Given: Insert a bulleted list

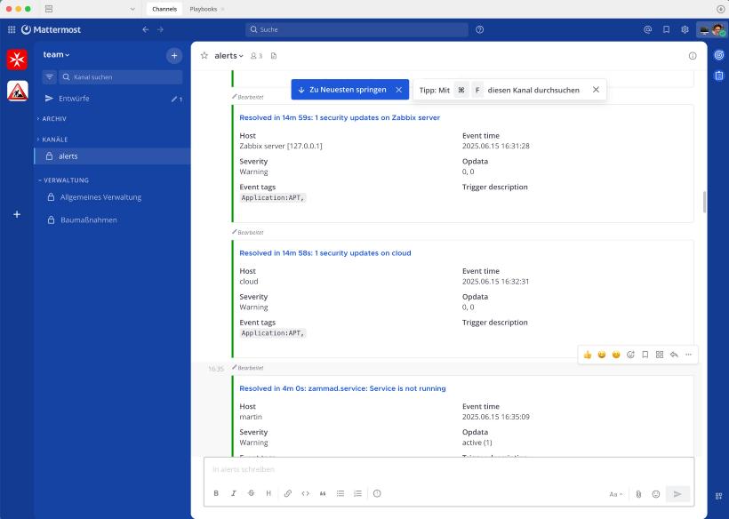Looking at the screenshot, I should pos(340,493).
